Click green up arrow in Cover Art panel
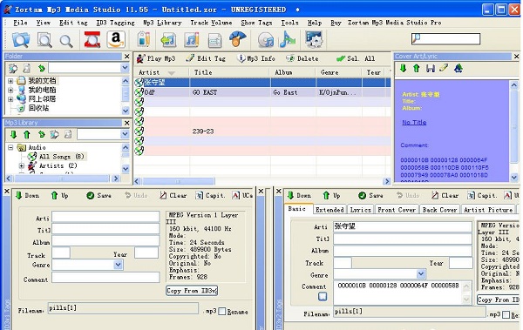This screenshot has width=523, height=330. click(417, 68)
